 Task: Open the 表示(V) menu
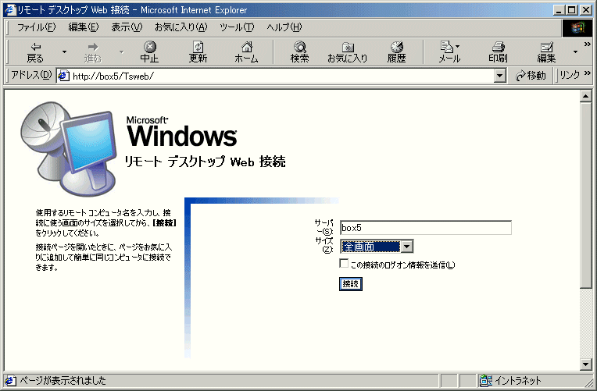(127, 27)
